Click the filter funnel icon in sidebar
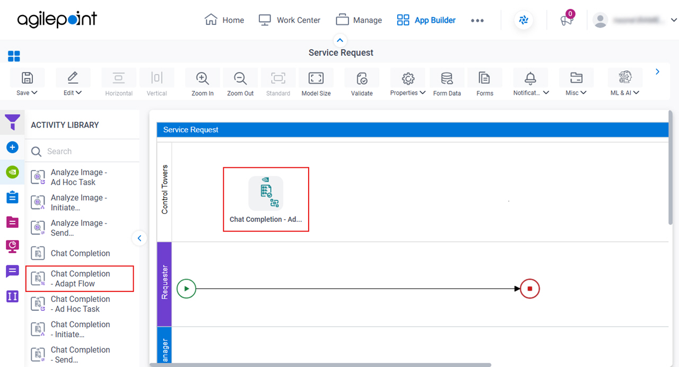Screen dimensions: 679x367 (13, 122)
